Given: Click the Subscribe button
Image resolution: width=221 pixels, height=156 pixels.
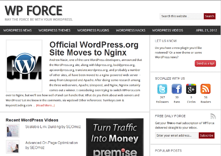Looking at the screenshot, I should pyautogui.click(x=207, y=135).
